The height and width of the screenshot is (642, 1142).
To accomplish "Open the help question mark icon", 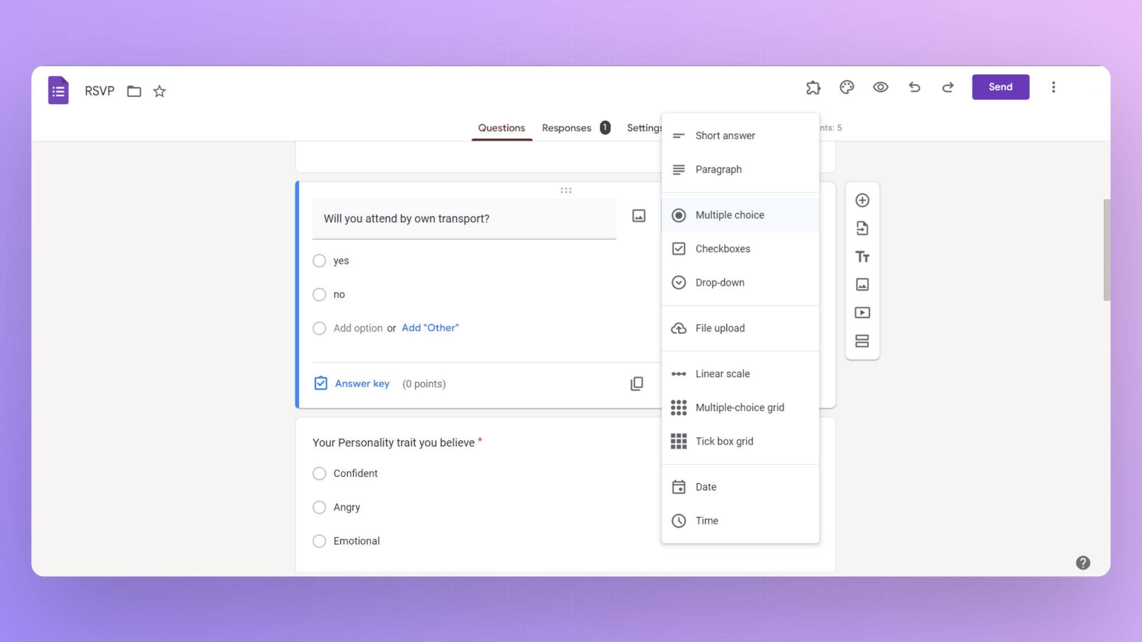I will point(1082,563).
